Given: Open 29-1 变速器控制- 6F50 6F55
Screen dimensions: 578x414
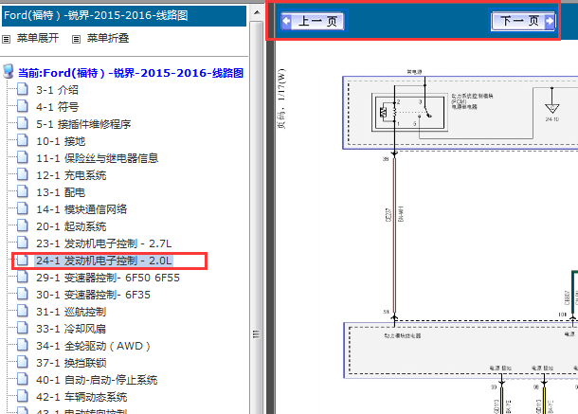Looking at the screenshot, I should tap(108, 278).
